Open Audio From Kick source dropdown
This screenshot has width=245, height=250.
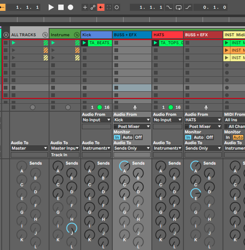coord(132,120)
